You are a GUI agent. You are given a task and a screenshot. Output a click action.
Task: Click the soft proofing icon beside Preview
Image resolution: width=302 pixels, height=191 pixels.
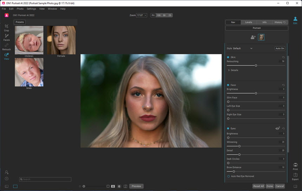tap(125, 186)
